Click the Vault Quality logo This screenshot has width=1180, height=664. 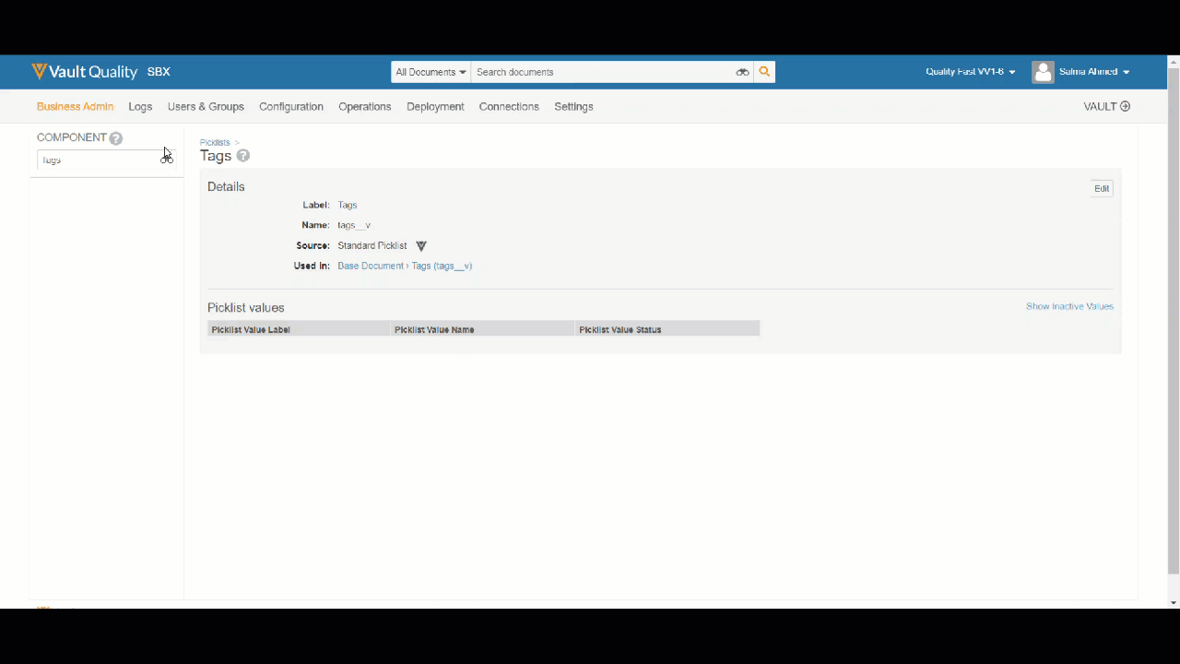click(x=85, y=72)
